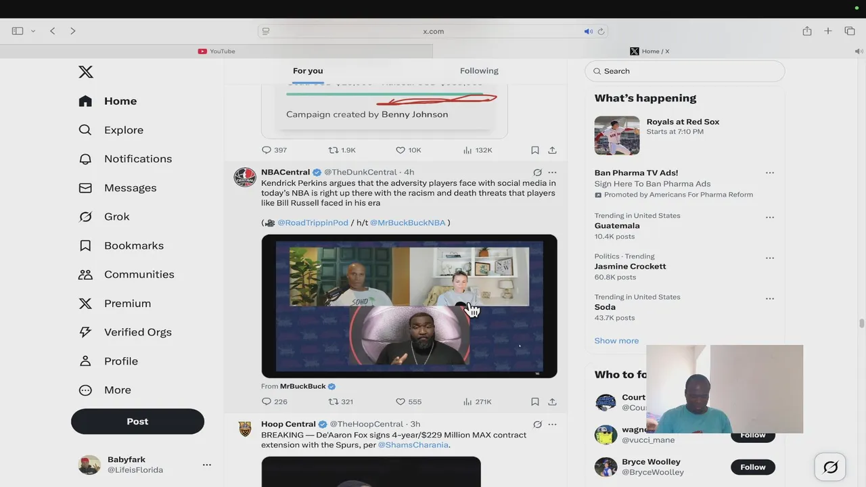Share the post with 132K views

pos(552,150)
